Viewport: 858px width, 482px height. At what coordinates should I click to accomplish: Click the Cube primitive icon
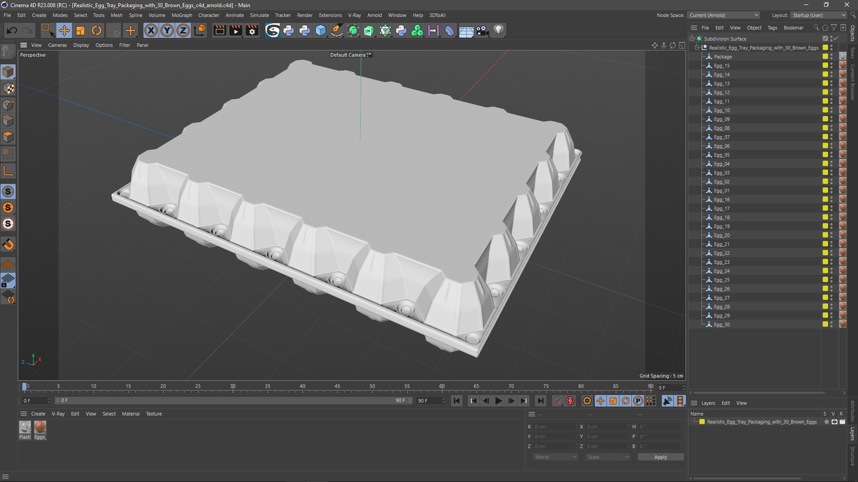click(321, 30)
